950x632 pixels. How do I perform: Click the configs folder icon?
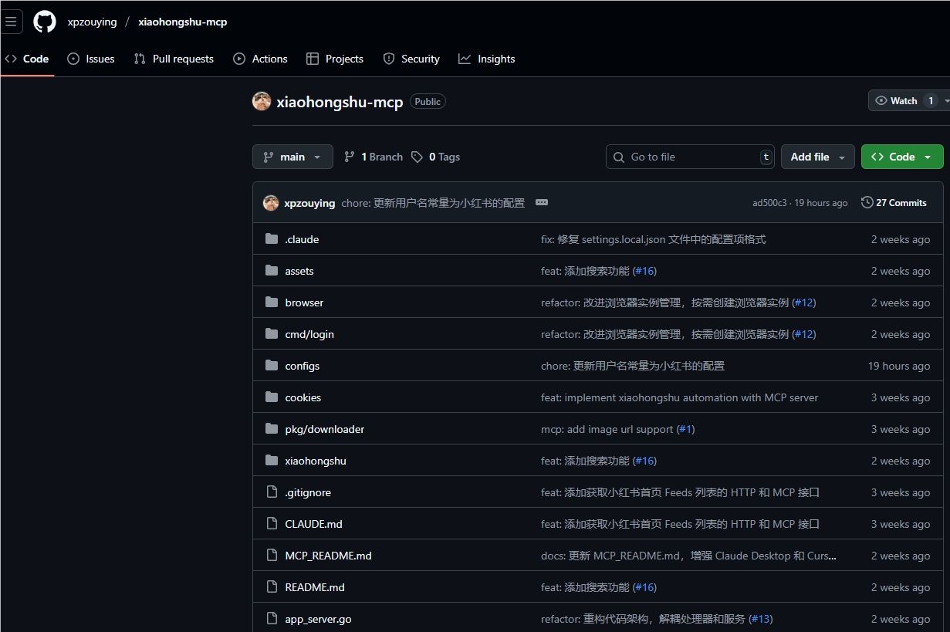tap(272, 366)
